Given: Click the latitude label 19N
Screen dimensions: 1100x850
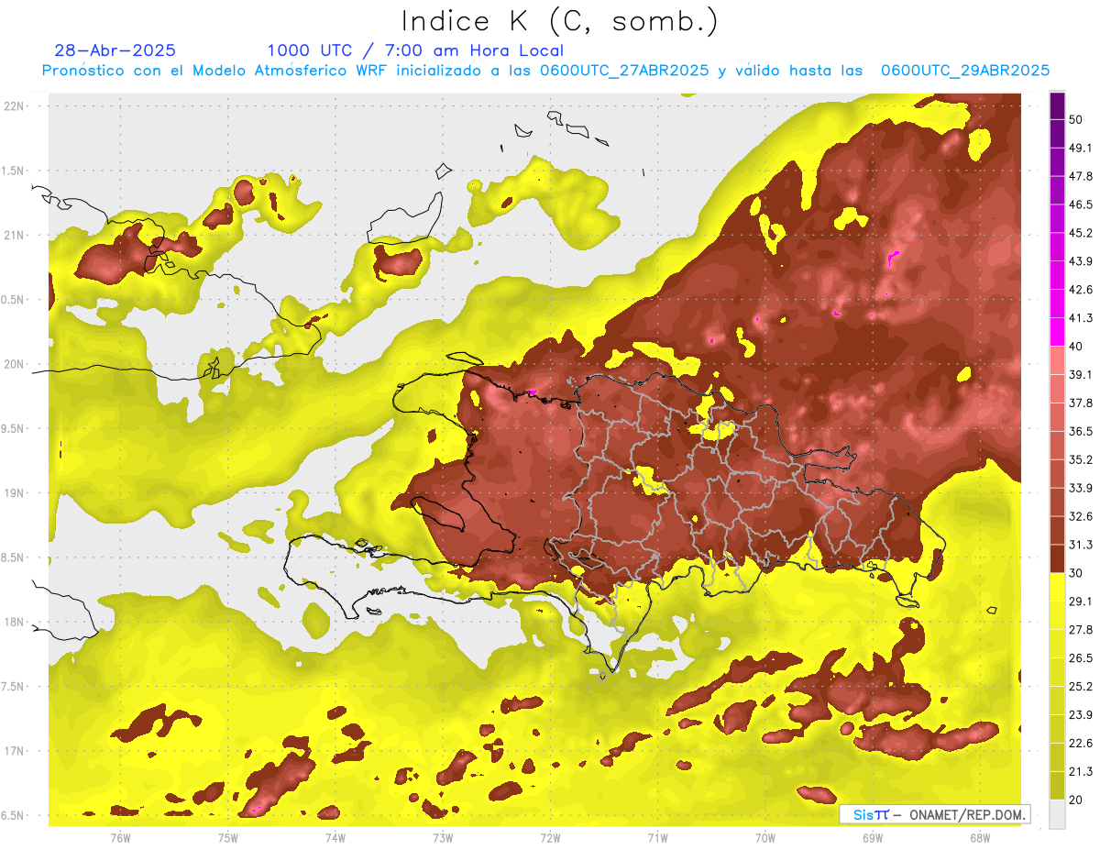Looking at the screenshot, I should [15, 493].
